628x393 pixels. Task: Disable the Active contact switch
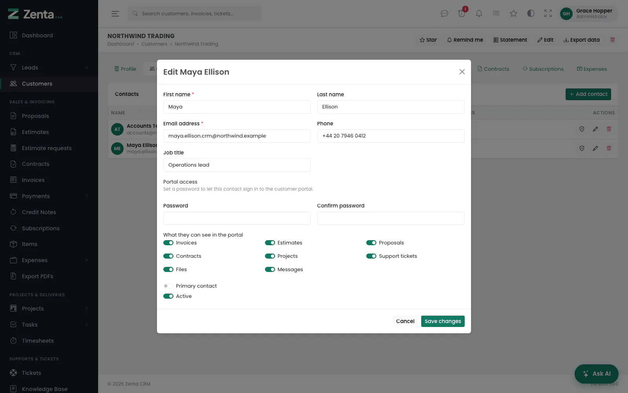pos(168,296)
